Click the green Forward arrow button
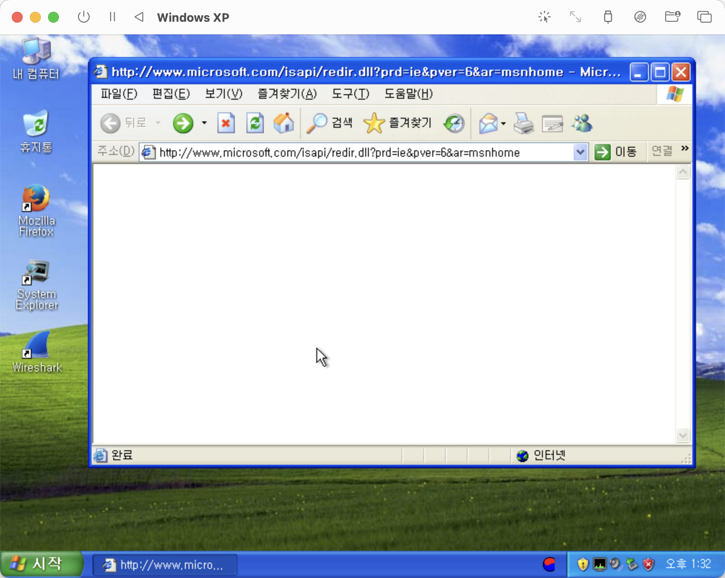This screenshot has height=578, width=725. pyautogui.click(x=183, y=123)
